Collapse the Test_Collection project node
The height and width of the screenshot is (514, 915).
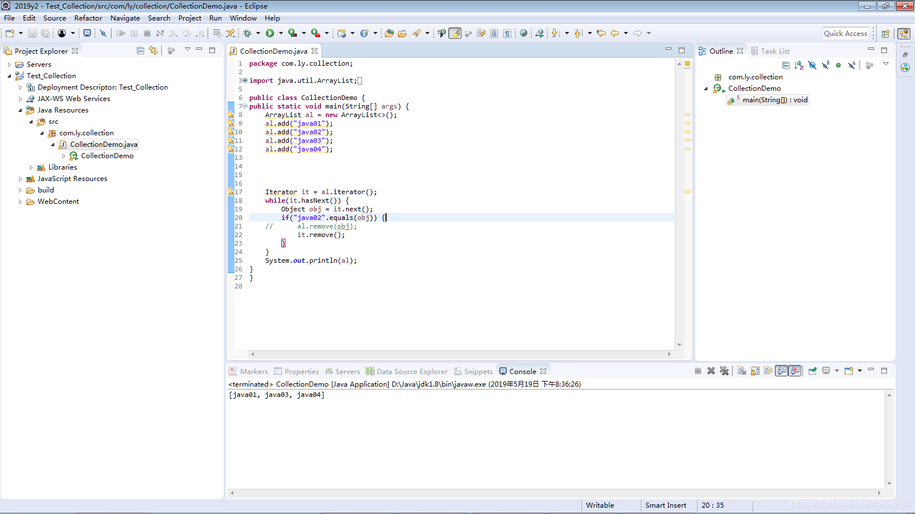(9, 76)
